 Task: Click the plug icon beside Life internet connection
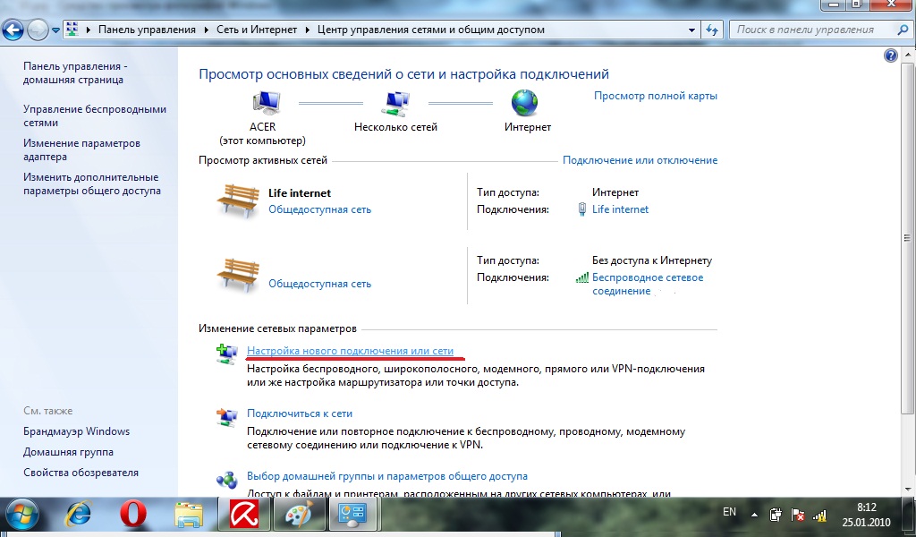pos(581,209)
